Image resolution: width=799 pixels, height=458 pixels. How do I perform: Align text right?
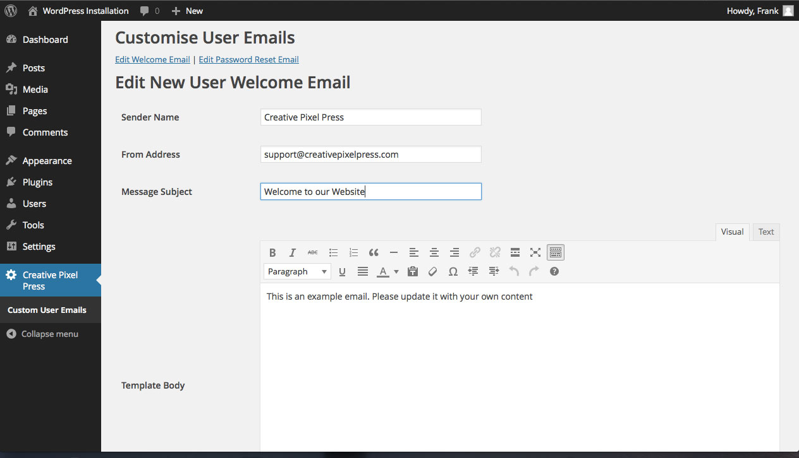pyautogui.click(x=454, y=252)
